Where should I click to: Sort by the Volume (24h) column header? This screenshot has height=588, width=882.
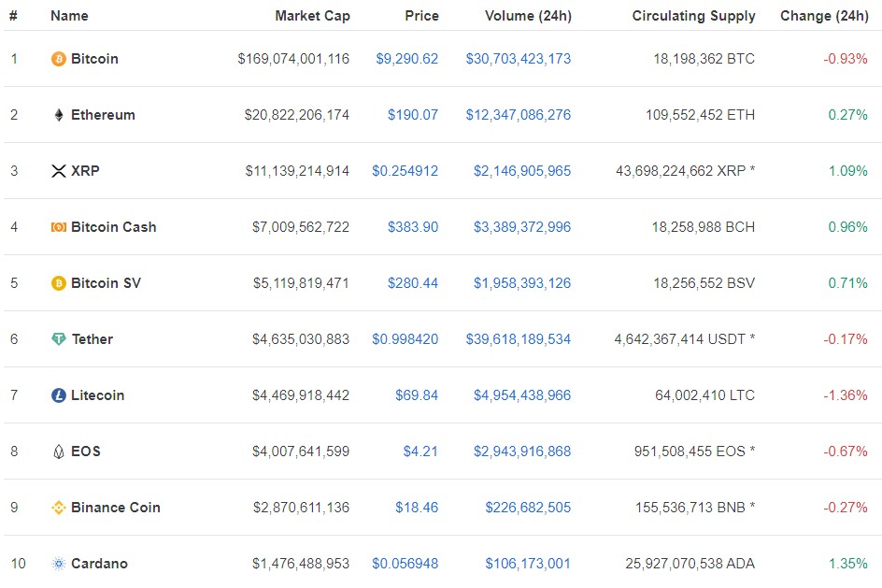coord(528,16)
